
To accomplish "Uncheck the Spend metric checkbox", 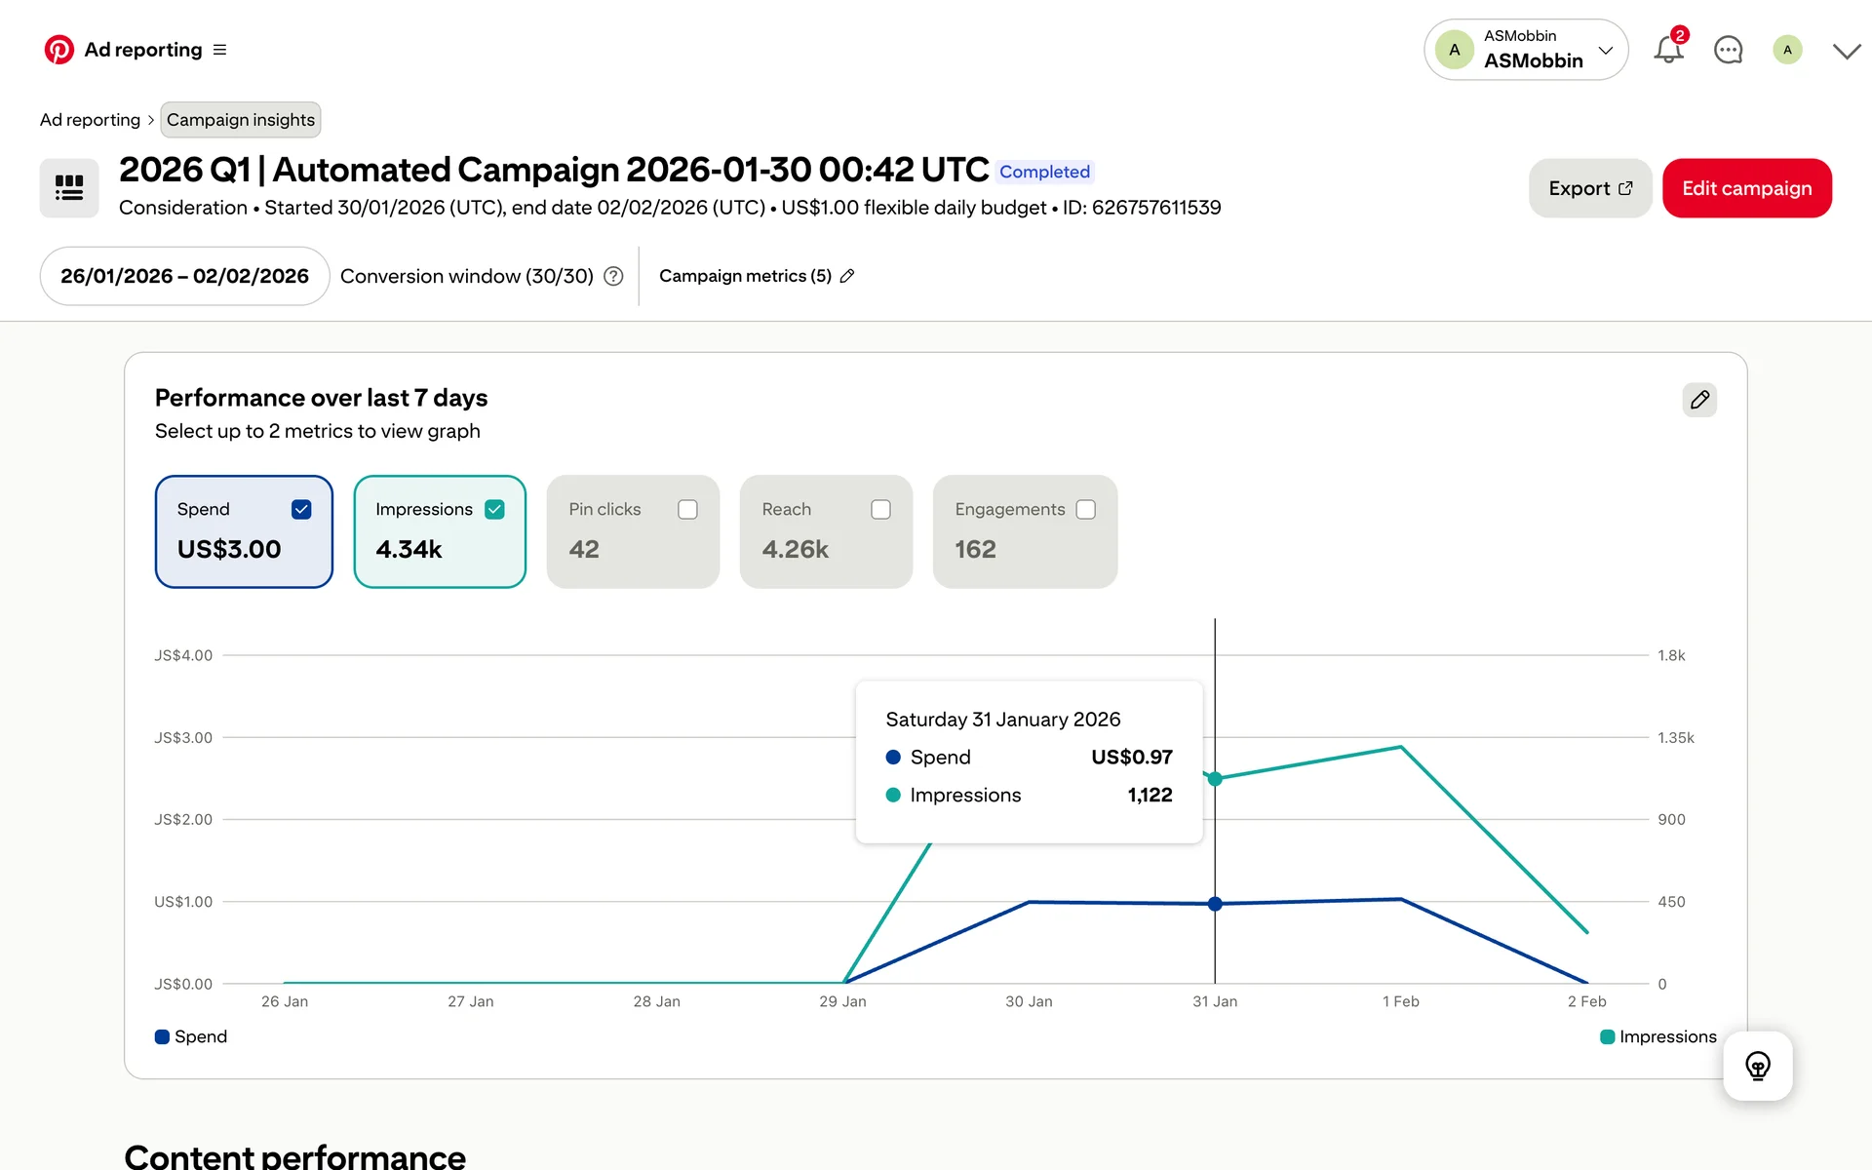I will [301, 509].
